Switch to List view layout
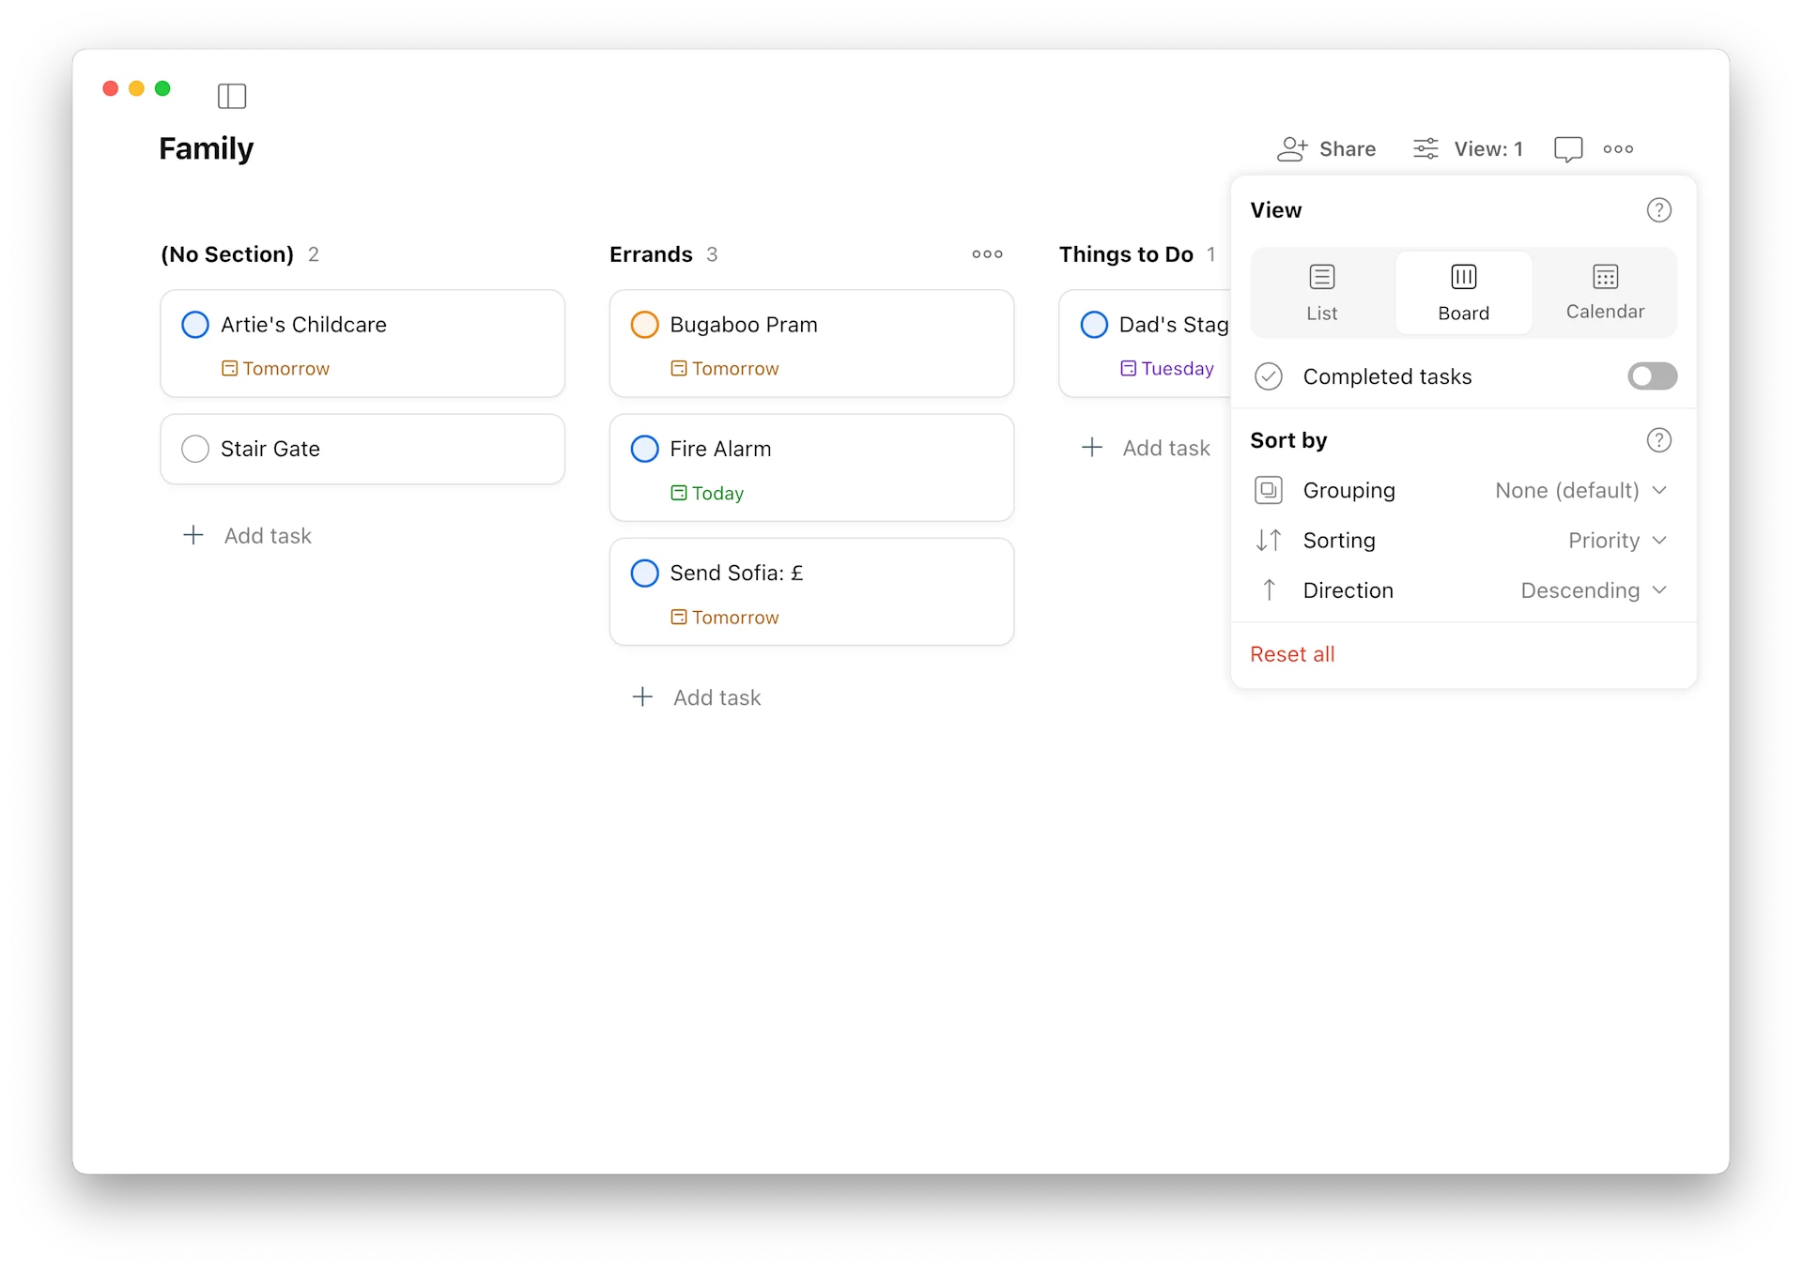The width and height of the screenshot is (1803, 1270). [x=1321, y=292]
